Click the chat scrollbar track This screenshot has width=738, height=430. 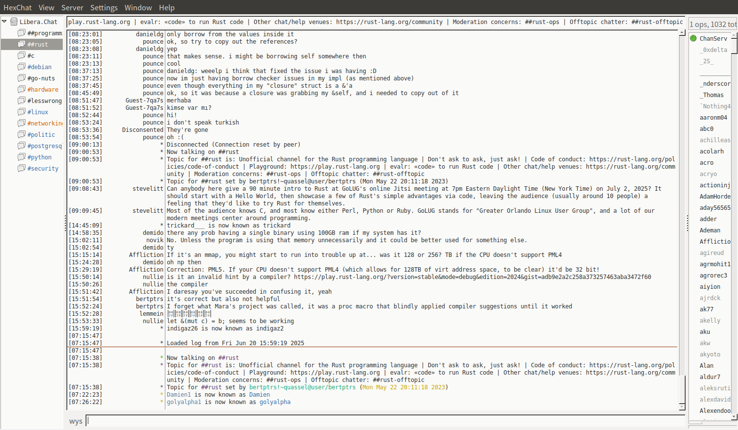tap(682, 220)
